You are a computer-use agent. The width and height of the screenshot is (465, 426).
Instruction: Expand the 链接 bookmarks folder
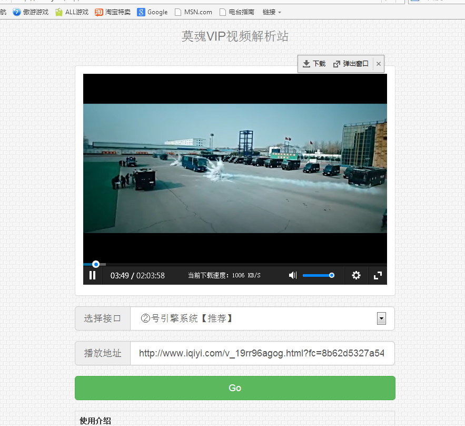pos(272,12)
